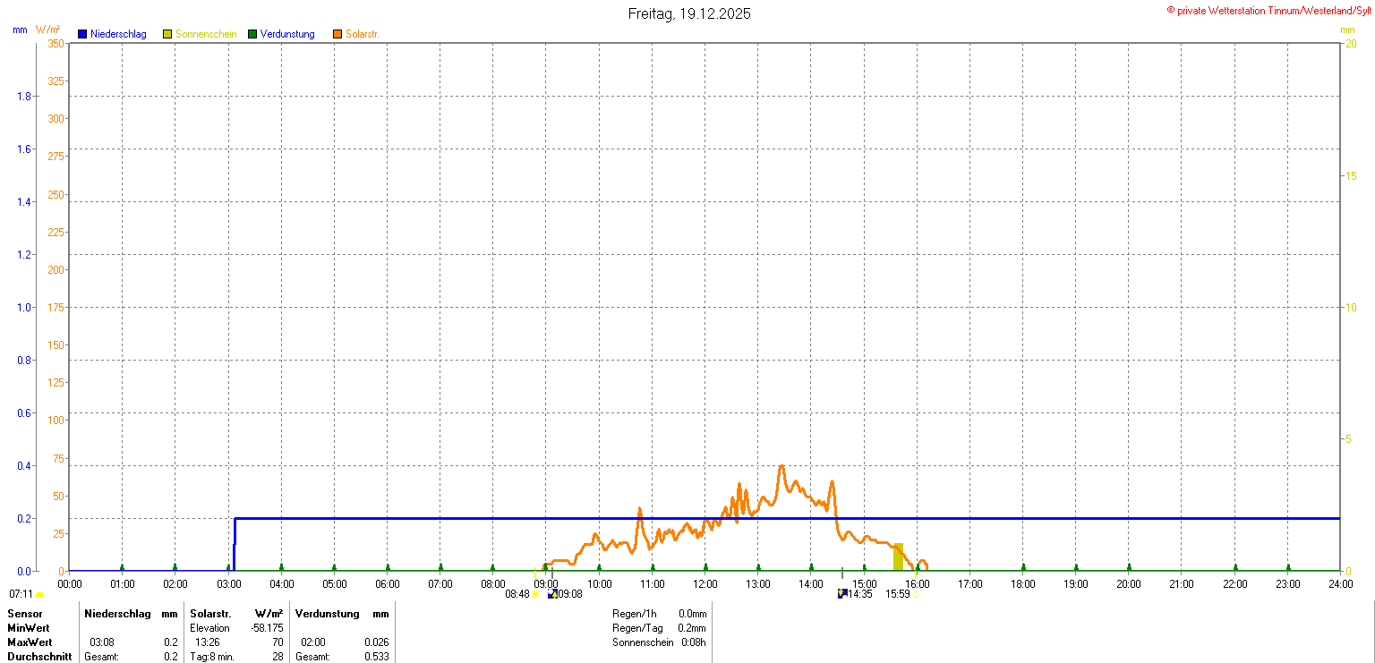Click the blue precipitation step at 03:08
The width and height of the screenshot is (1375, 663).
point(235,537)
